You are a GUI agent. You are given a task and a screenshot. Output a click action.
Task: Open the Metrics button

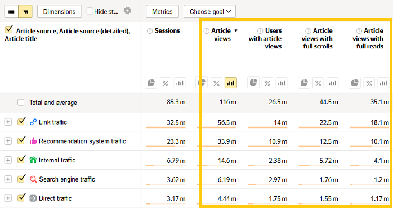tap(162, 11)
